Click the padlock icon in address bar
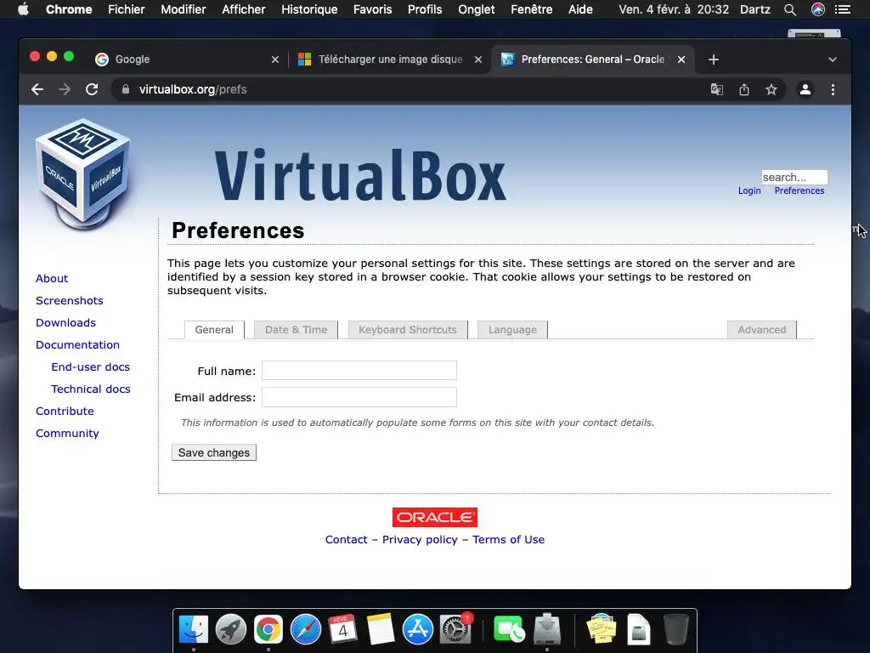 (x=126, y=89)
